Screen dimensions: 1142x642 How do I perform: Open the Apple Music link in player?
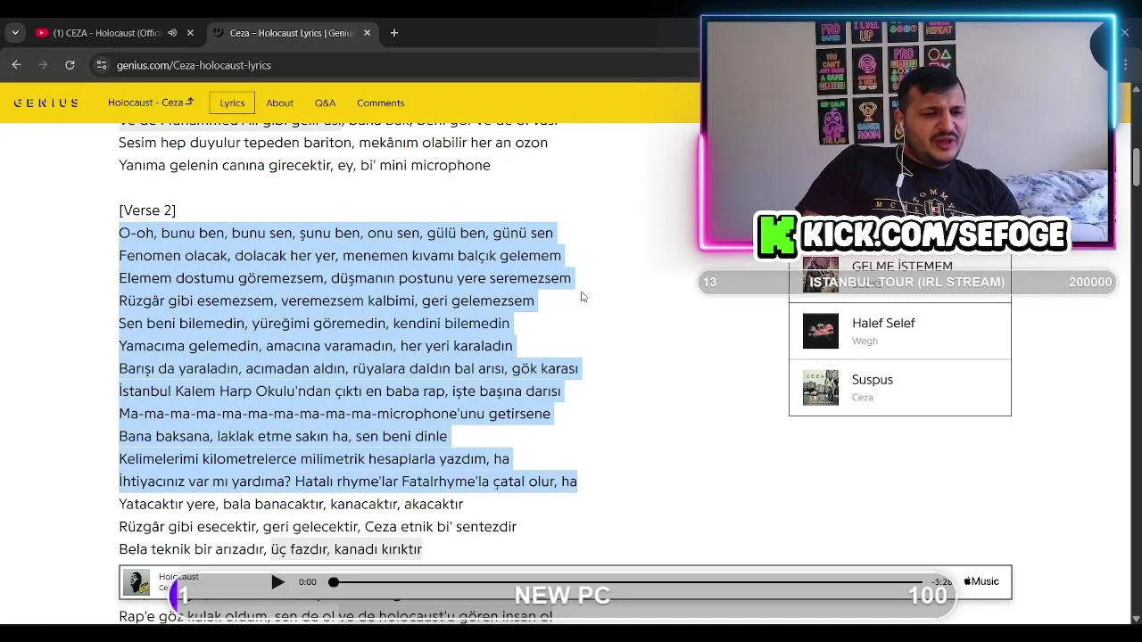click(x=981, y=581)
